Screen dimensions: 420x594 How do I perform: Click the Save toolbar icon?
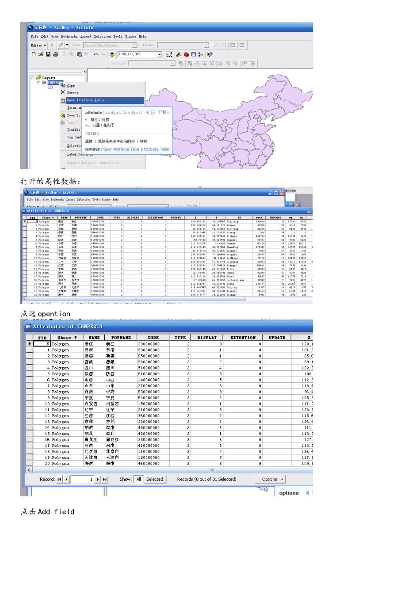pos(48,54)
